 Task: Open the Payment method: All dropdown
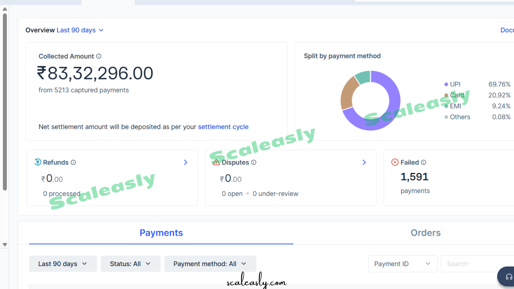(210, 264)
